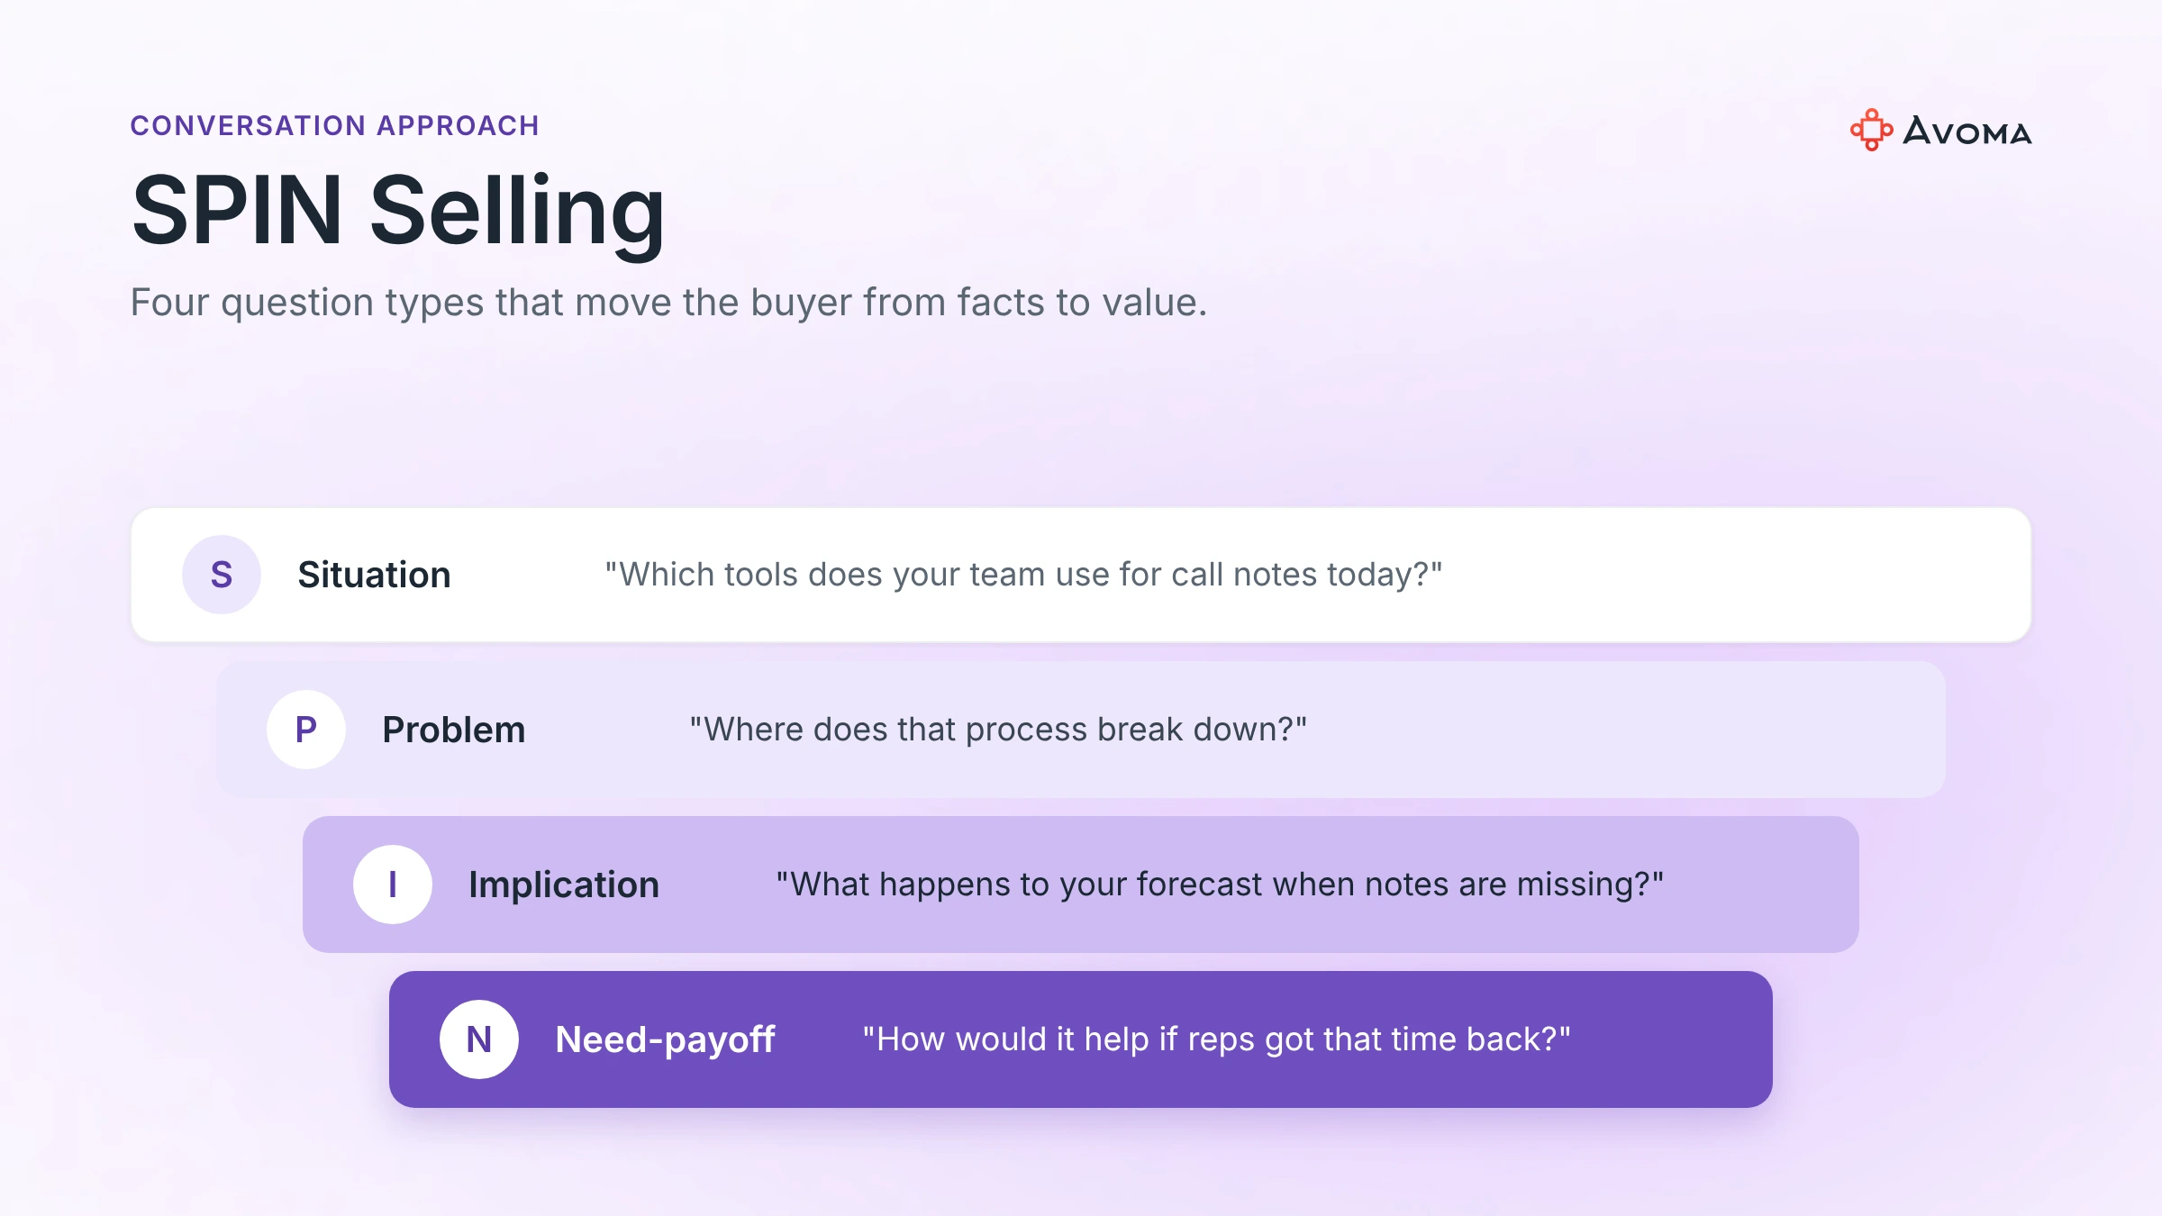Click the quote "Which tools does your team use"

pyautogui.click(x=1023, y=575)
